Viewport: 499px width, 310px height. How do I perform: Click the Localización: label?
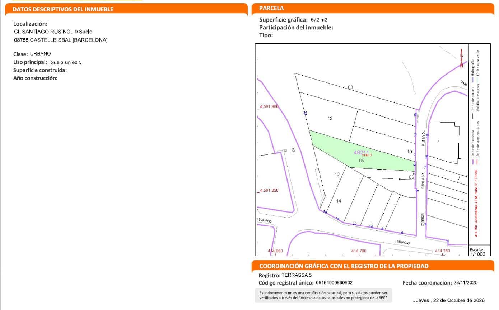[31, 24]
